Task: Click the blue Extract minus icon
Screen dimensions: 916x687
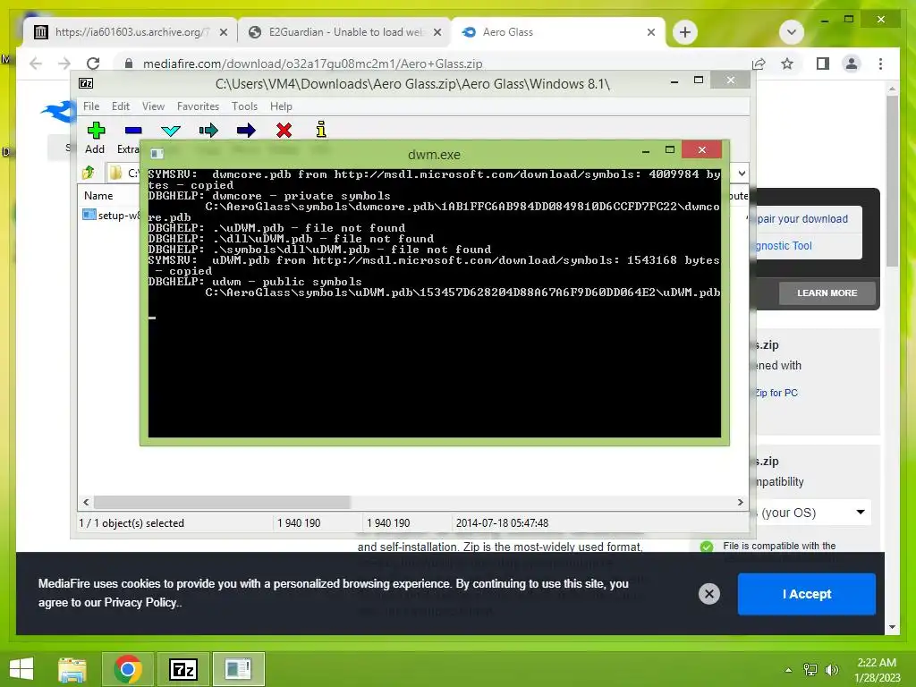Action: (x=133, y=131)
